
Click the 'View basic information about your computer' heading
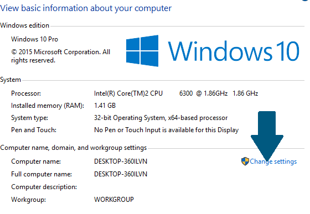tap(86, 8)
